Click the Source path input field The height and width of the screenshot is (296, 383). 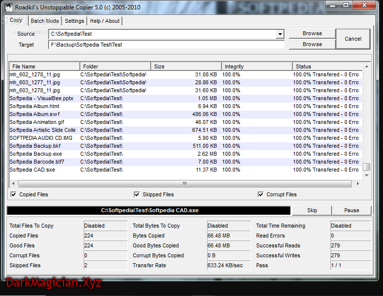point(162,34)
